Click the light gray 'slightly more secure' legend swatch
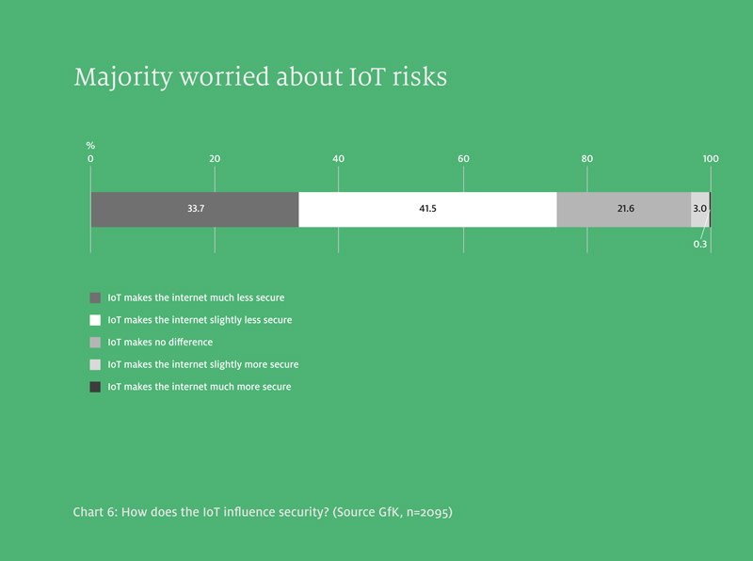Viewport: 753px width, 561px height. (95, 364)
